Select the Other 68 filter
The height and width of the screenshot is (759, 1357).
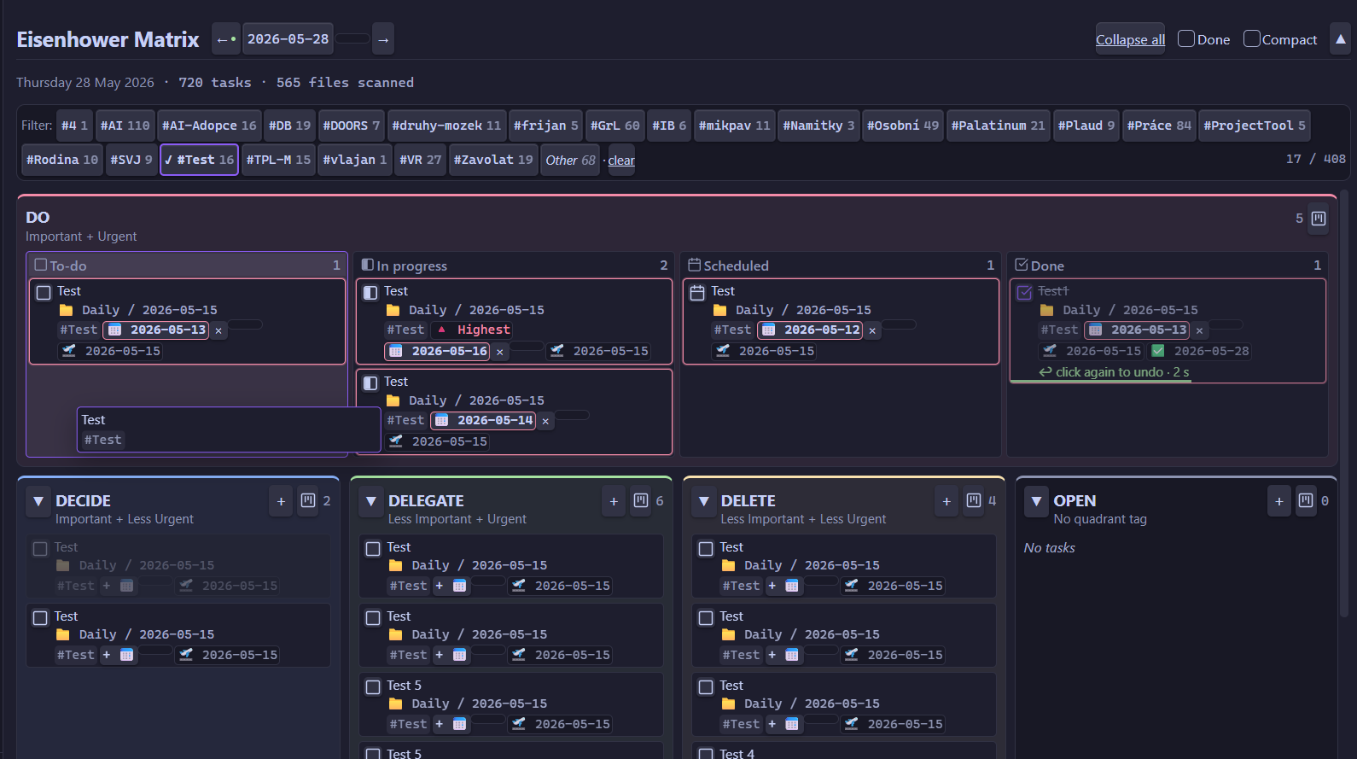[570, 160]
